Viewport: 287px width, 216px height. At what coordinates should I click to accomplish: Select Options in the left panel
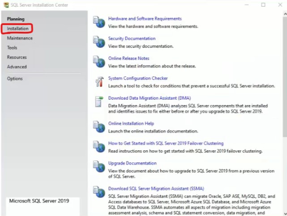click(15, 79)
